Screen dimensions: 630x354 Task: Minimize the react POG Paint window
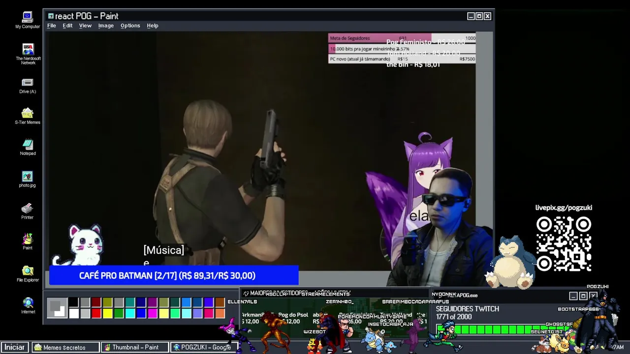(x=471, y=16)
